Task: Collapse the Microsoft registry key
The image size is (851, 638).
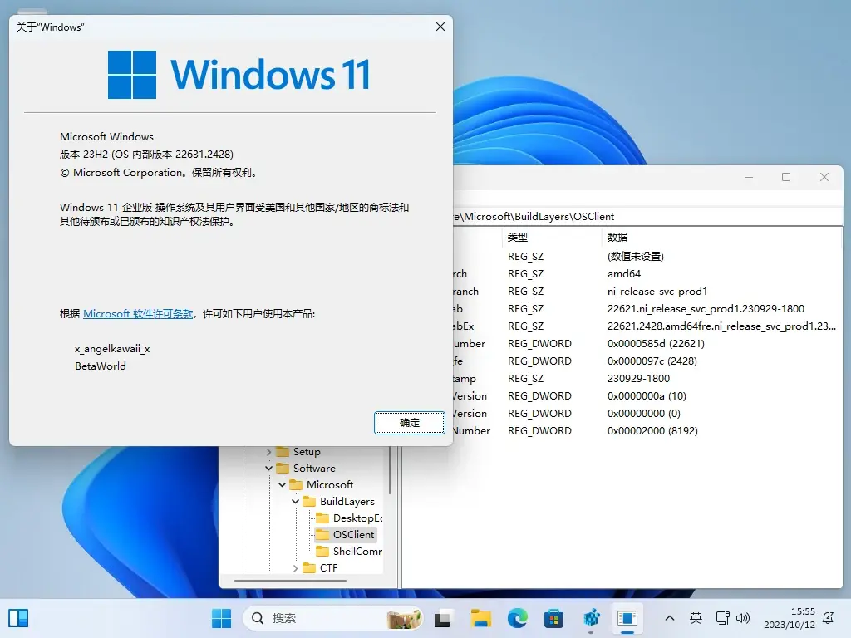Action: coord(283,485)
